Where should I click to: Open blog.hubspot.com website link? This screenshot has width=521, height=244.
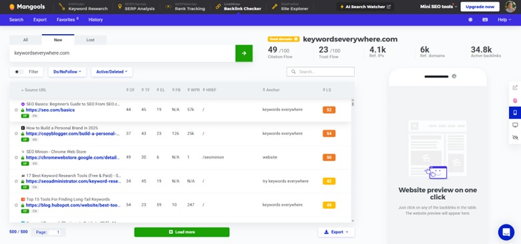[73, 205]
